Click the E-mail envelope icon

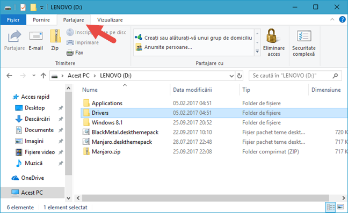36,36
